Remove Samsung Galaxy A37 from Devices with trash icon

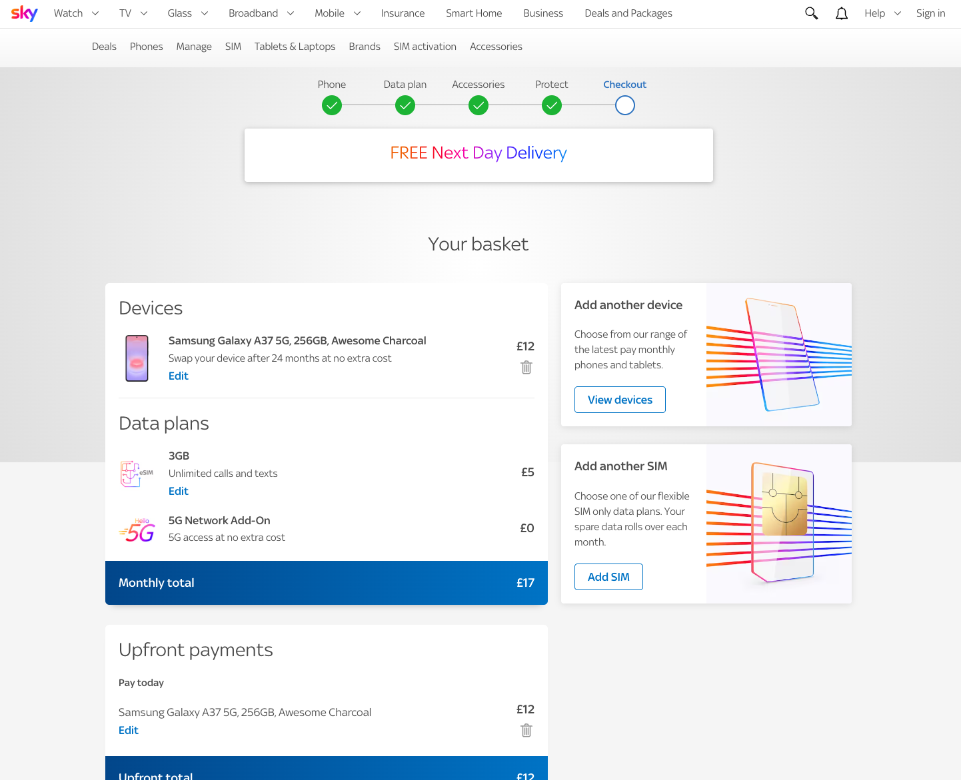pos(526,367)
